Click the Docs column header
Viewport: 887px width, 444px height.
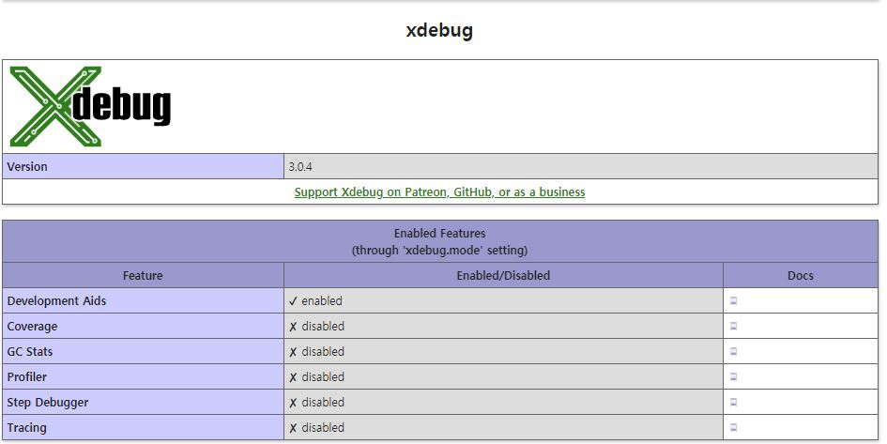tap(801, 275)
